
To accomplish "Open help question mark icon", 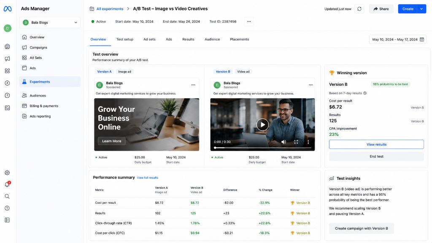I will point(7,208).
